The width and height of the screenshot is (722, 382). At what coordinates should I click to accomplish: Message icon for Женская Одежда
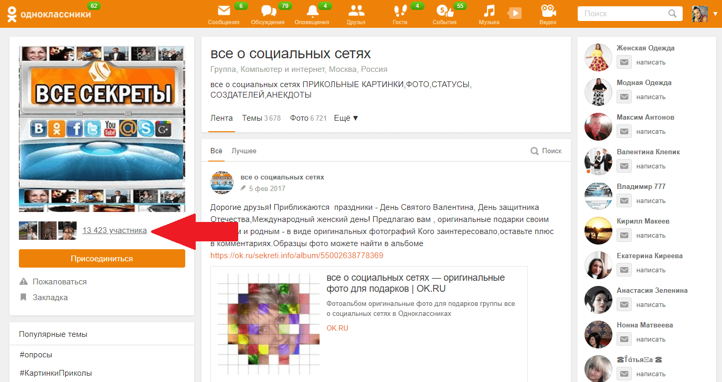(x=624, y=62)
